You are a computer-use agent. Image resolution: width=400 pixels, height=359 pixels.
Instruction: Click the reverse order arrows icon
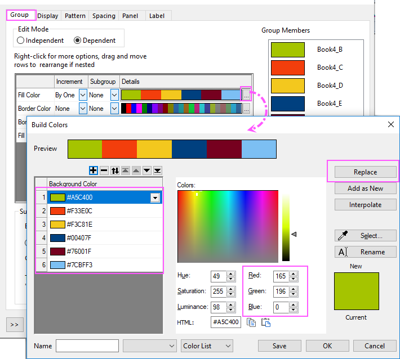pos(114,170)
